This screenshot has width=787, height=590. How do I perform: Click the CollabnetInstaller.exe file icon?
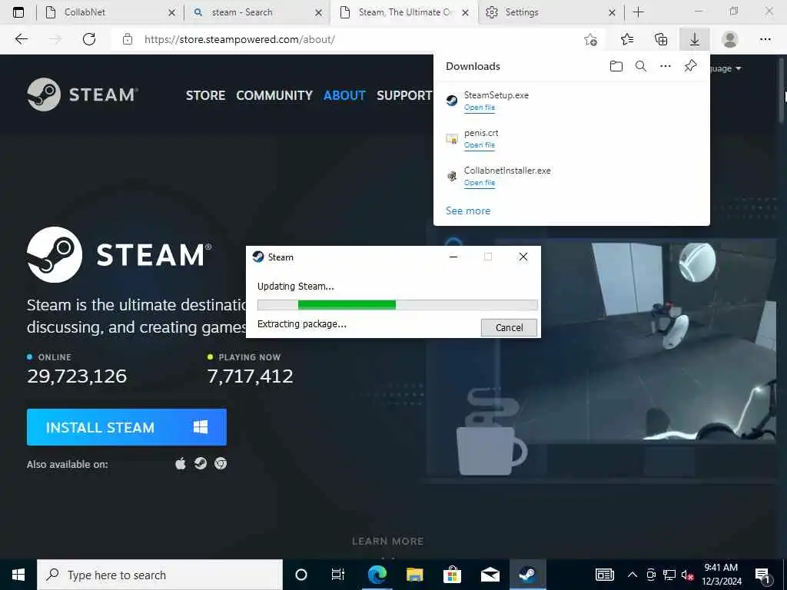click(452, 176)
